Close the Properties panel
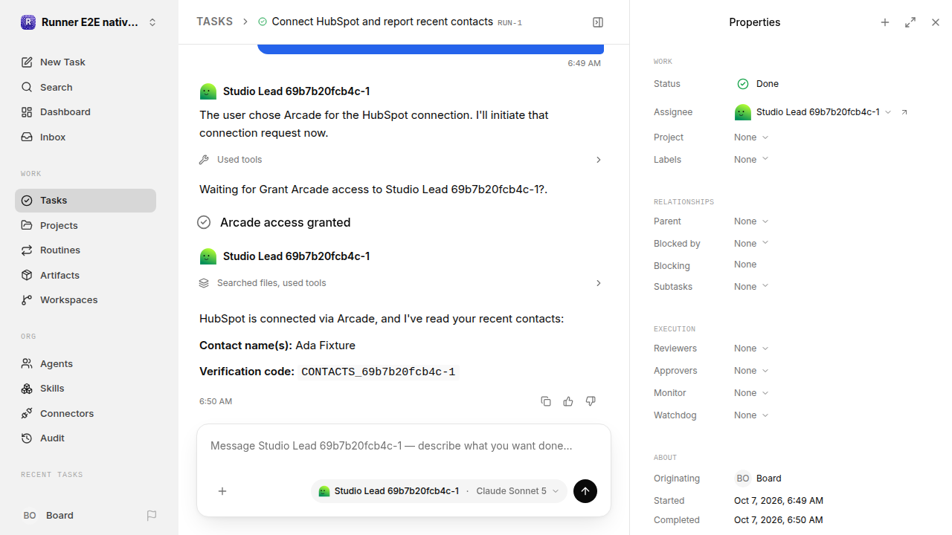 click(936, 22)
